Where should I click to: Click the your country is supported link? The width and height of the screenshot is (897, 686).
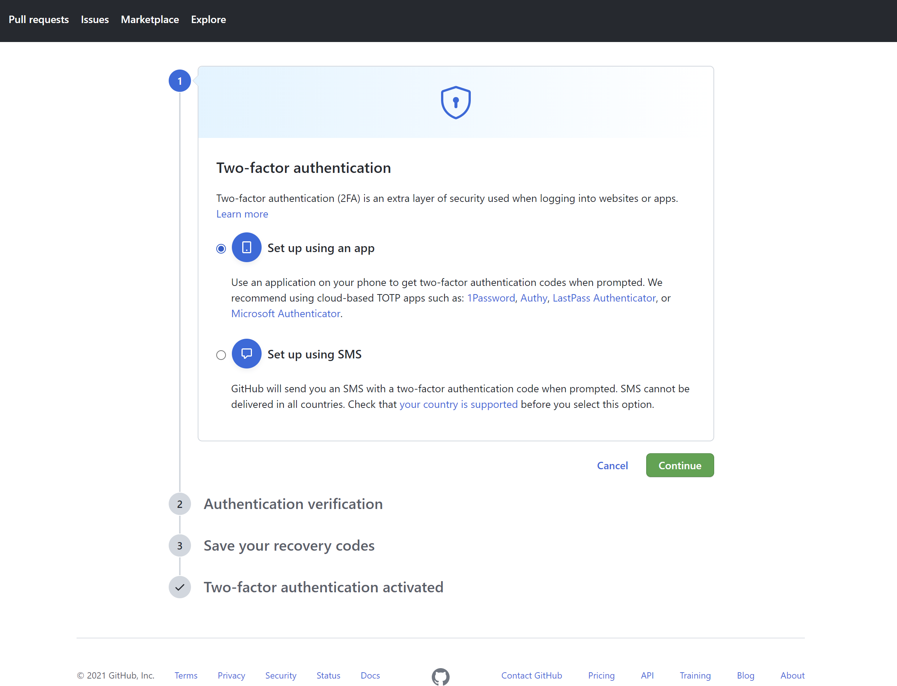coord(458,404)
